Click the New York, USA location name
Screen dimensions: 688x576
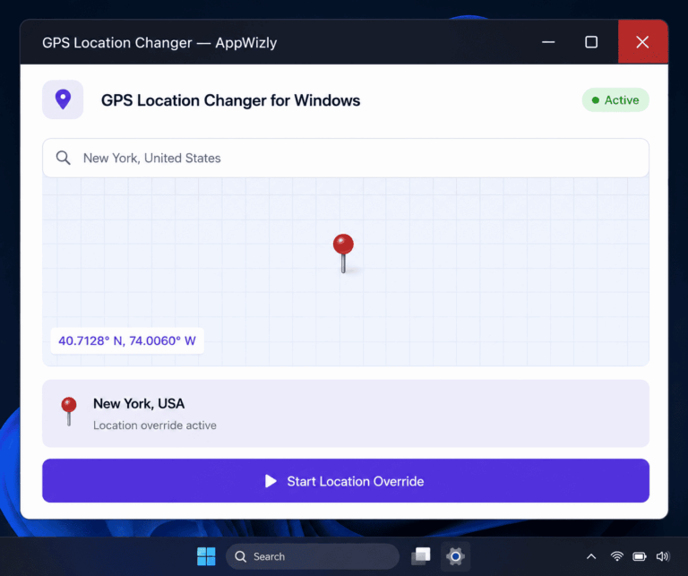coord(139,404)
